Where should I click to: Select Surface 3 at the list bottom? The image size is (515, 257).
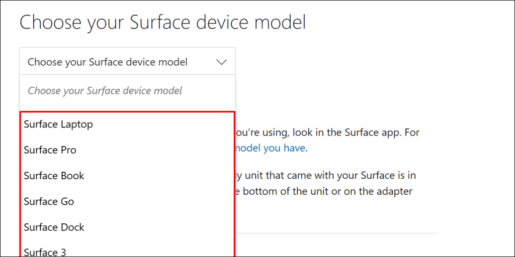click(x=45, y=251)
